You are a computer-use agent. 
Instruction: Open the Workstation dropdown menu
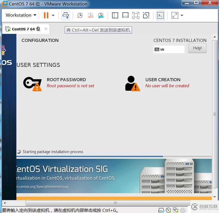(x=21, y=15)
